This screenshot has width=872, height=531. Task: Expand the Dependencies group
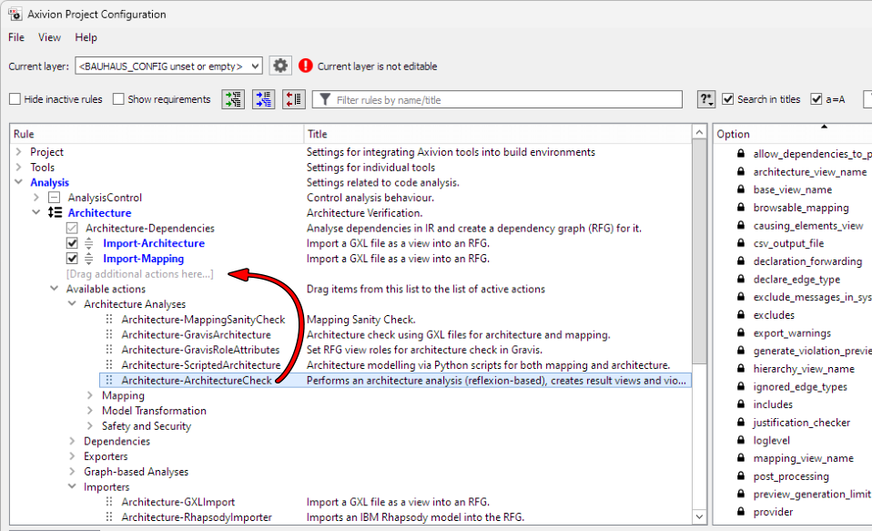tap(72, 441)
